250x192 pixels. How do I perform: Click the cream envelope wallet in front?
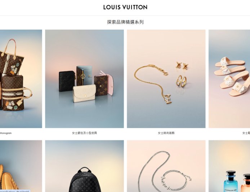pyautogui.click(x=85, y=93)
